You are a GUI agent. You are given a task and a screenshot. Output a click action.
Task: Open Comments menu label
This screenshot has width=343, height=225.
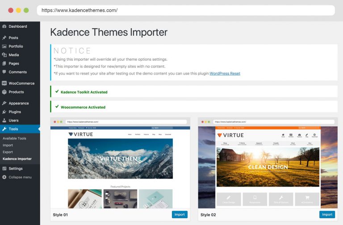[18, 72]
